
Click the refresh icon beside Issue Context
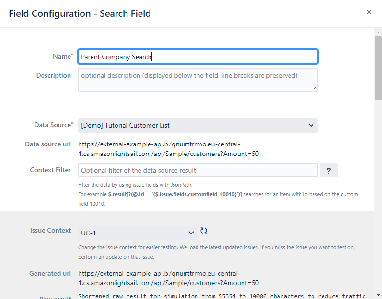[x=204, y=231]
